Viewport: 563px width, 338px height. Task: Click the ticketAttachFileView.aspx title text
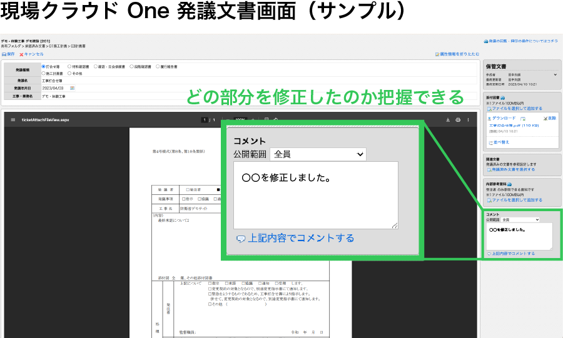(x=45, y=120)
